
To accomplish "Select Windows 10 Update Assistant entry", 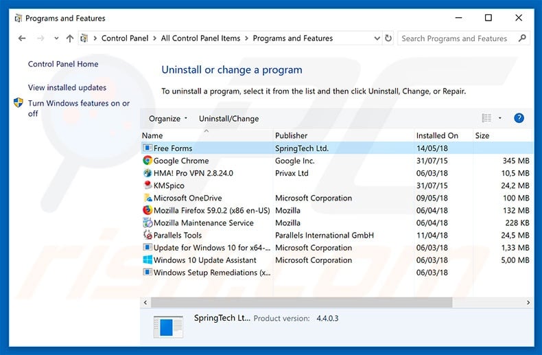I will coord(205,260).
